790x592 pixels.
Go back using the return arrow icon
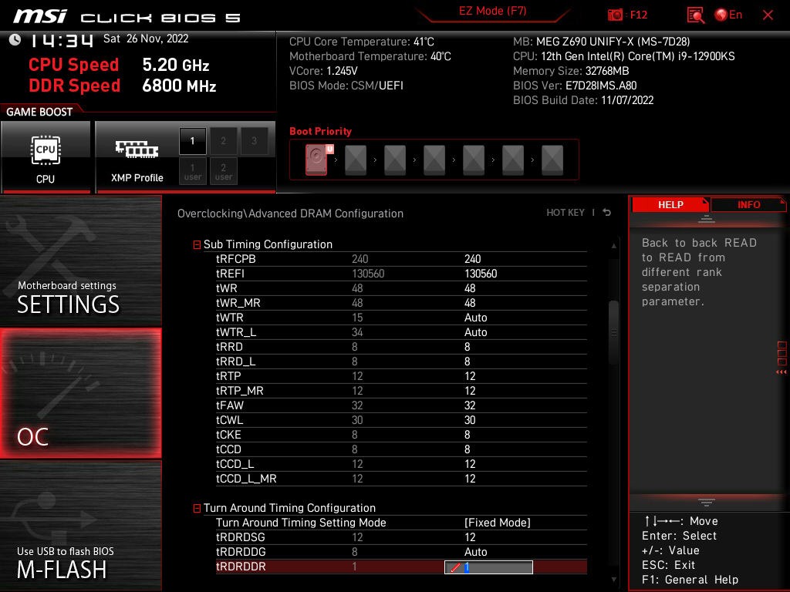pos(607,213)
